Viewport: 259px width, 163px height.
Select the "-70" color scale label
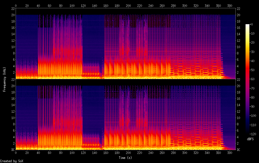pos(252,89)
